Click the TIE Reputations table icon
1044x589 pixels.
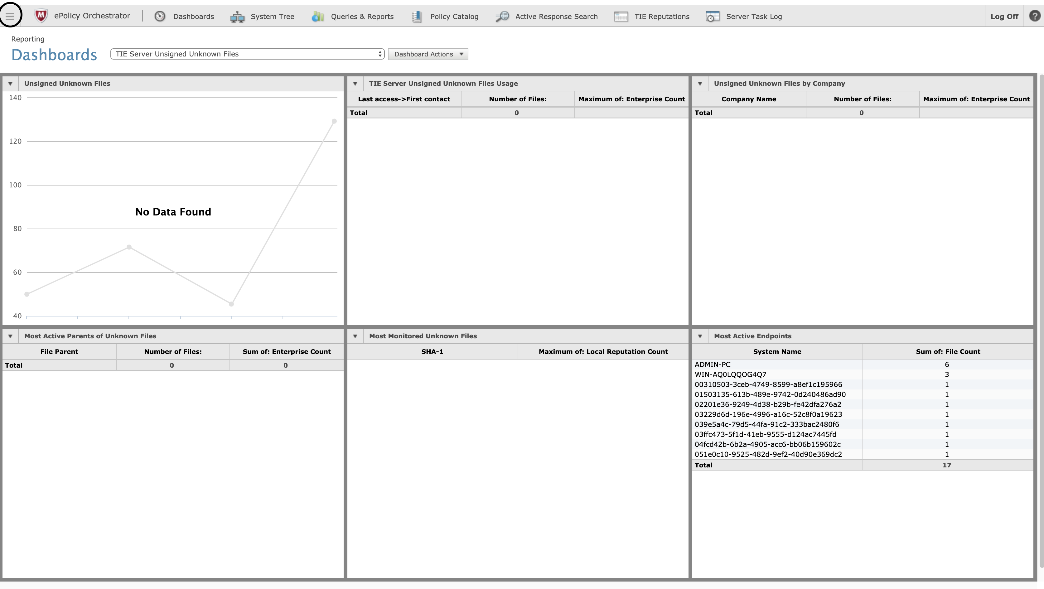[621, 17]
